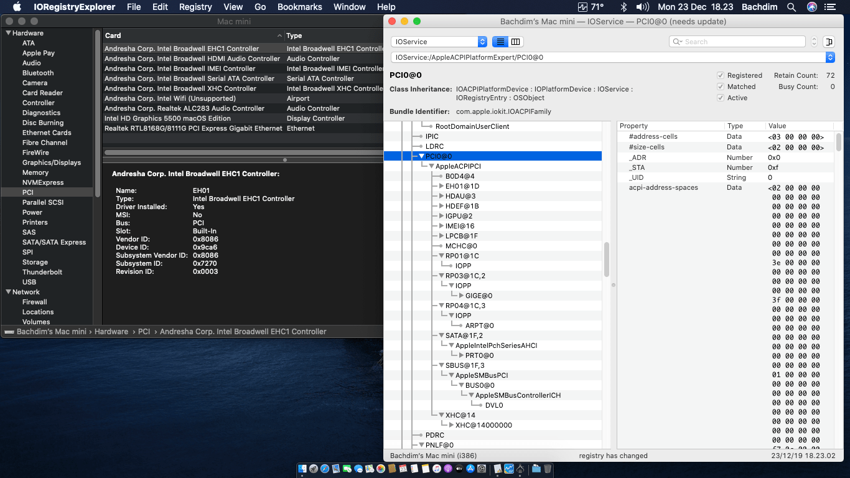This screenshot has width=850, height=478.
Task: Open Siri from the menu bar
Action: coord(812,7)
